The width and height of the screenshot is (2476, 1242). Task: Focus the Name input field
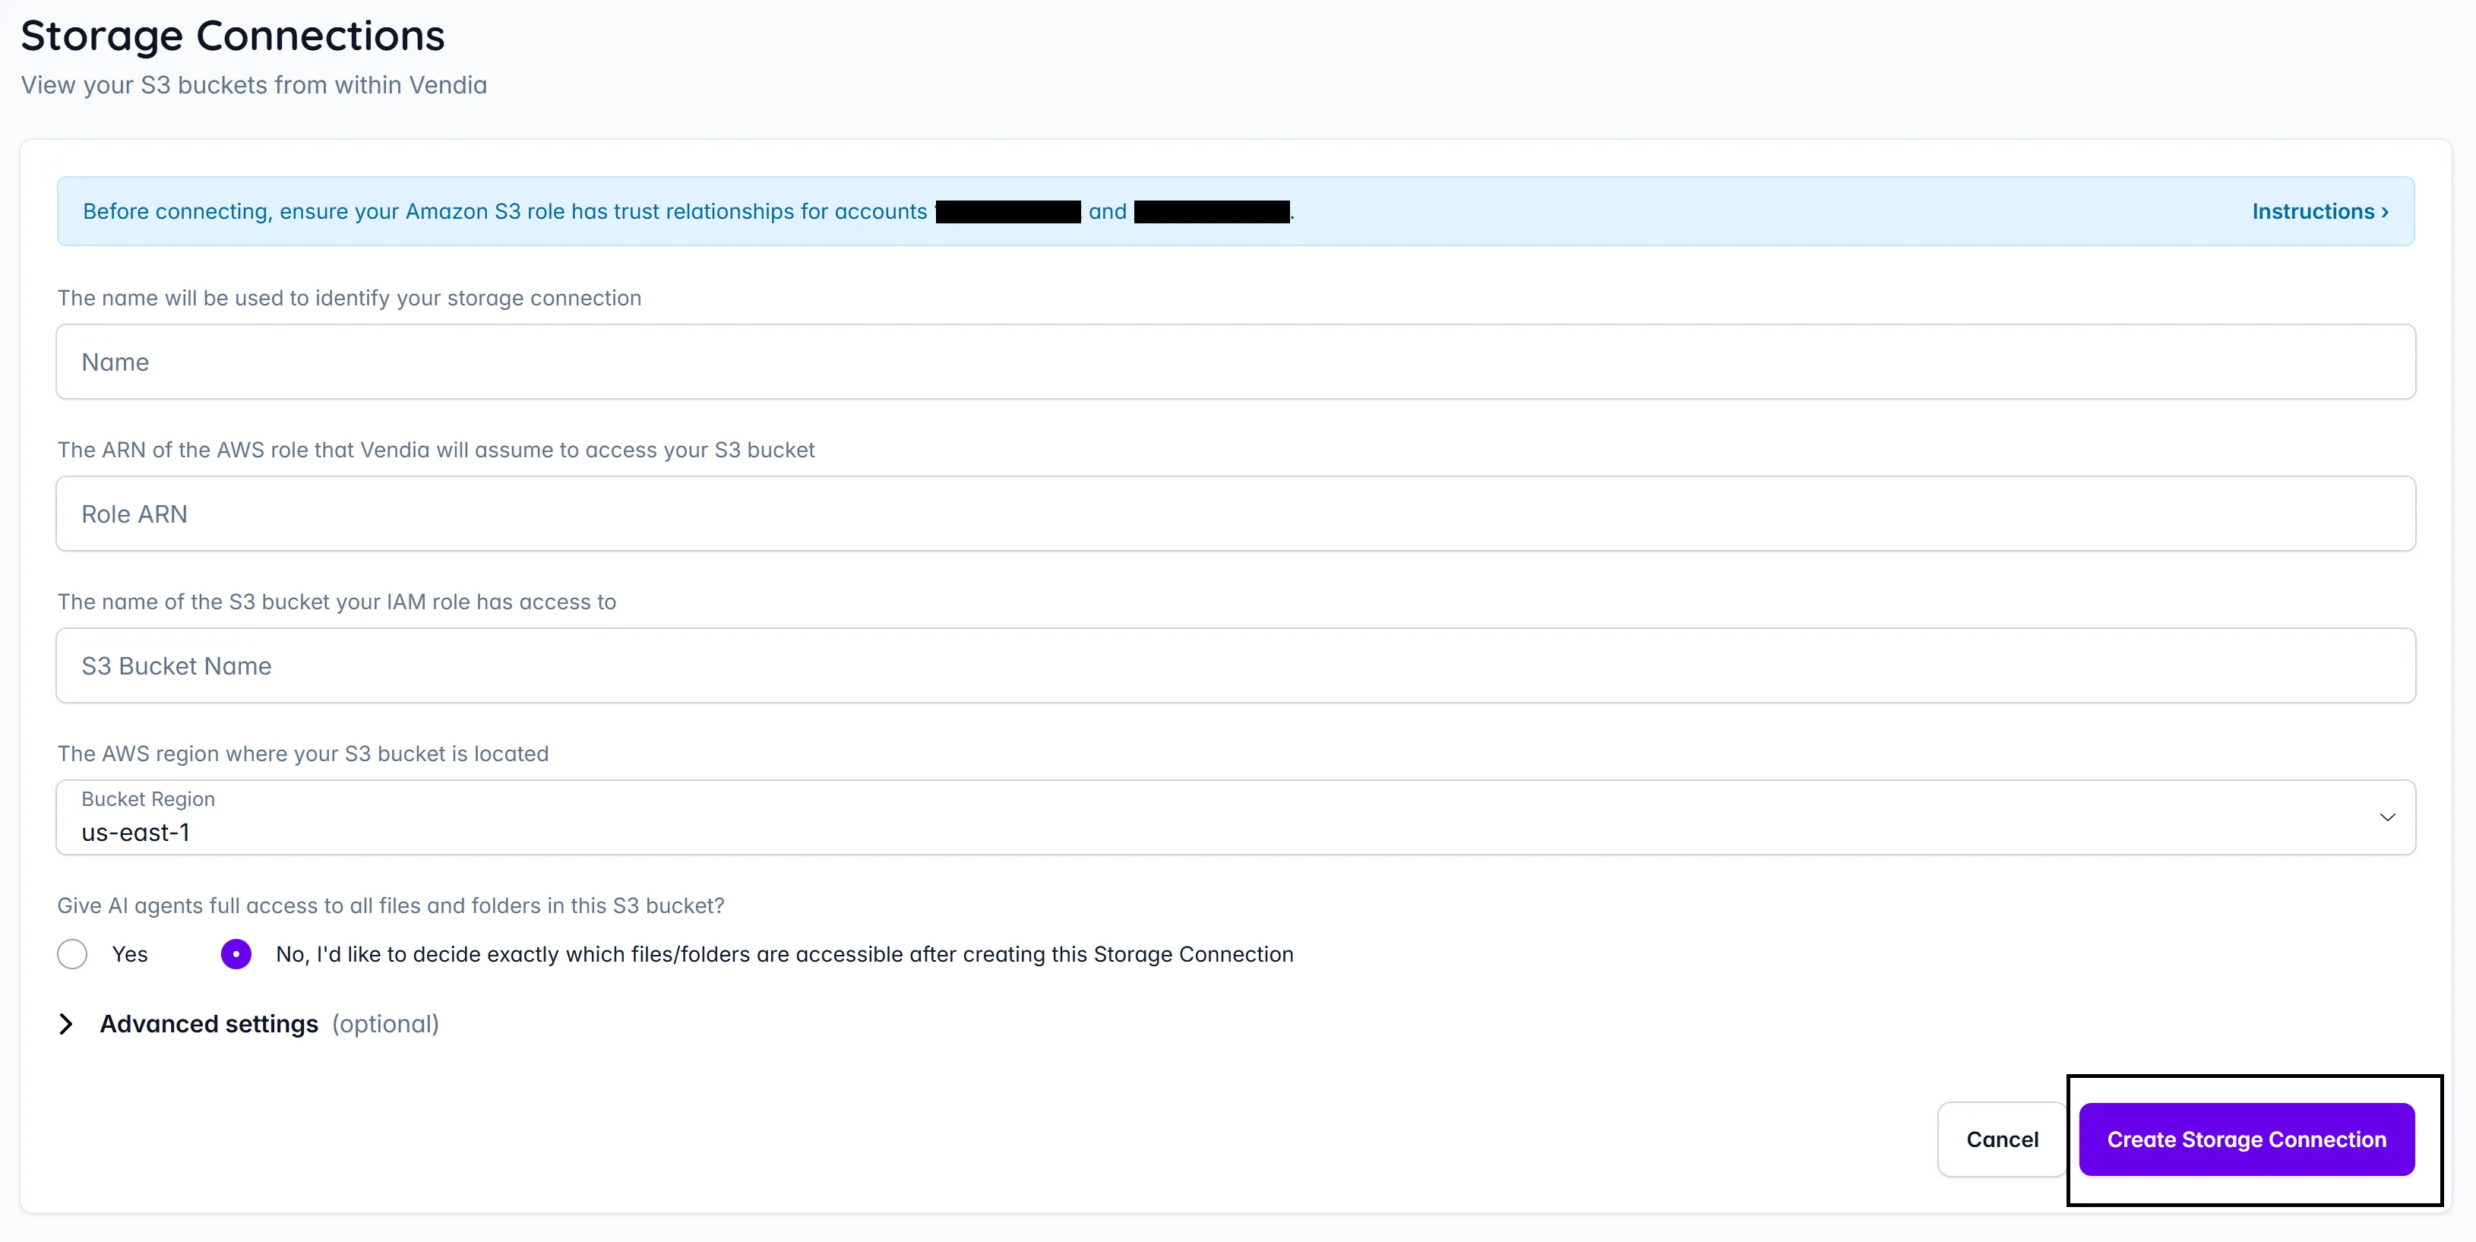coord(1235,362)
